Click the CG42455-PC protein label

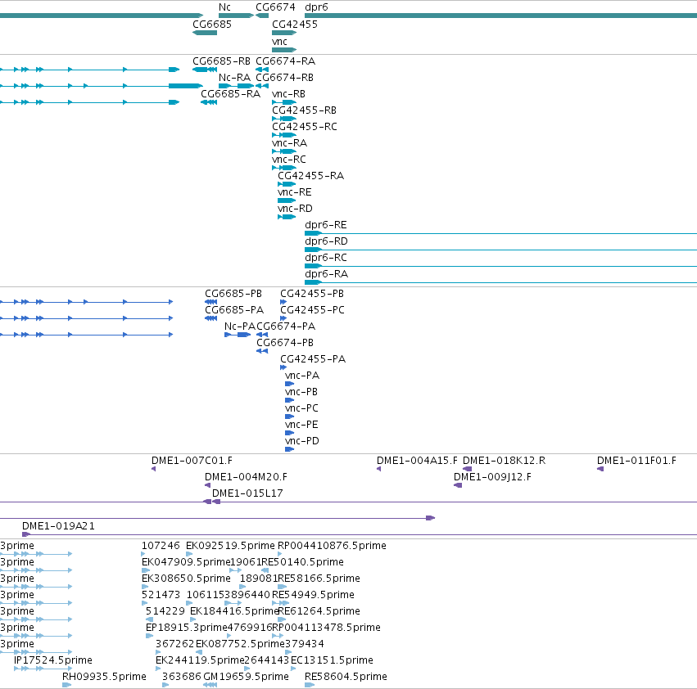tap(313, 309)
